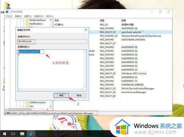Click the SQMServiceList folder icon

27,102
